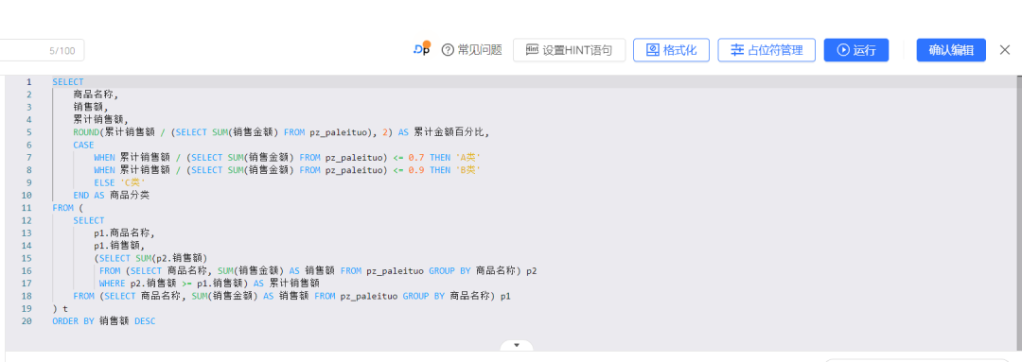Click p1.销售额, on line 14
This screenshot has height=362, width=1022.
pos(119,246)
